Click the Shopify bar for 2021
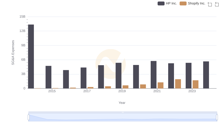Viewport: 222px width, 128px height. click(x=161, y=86)
